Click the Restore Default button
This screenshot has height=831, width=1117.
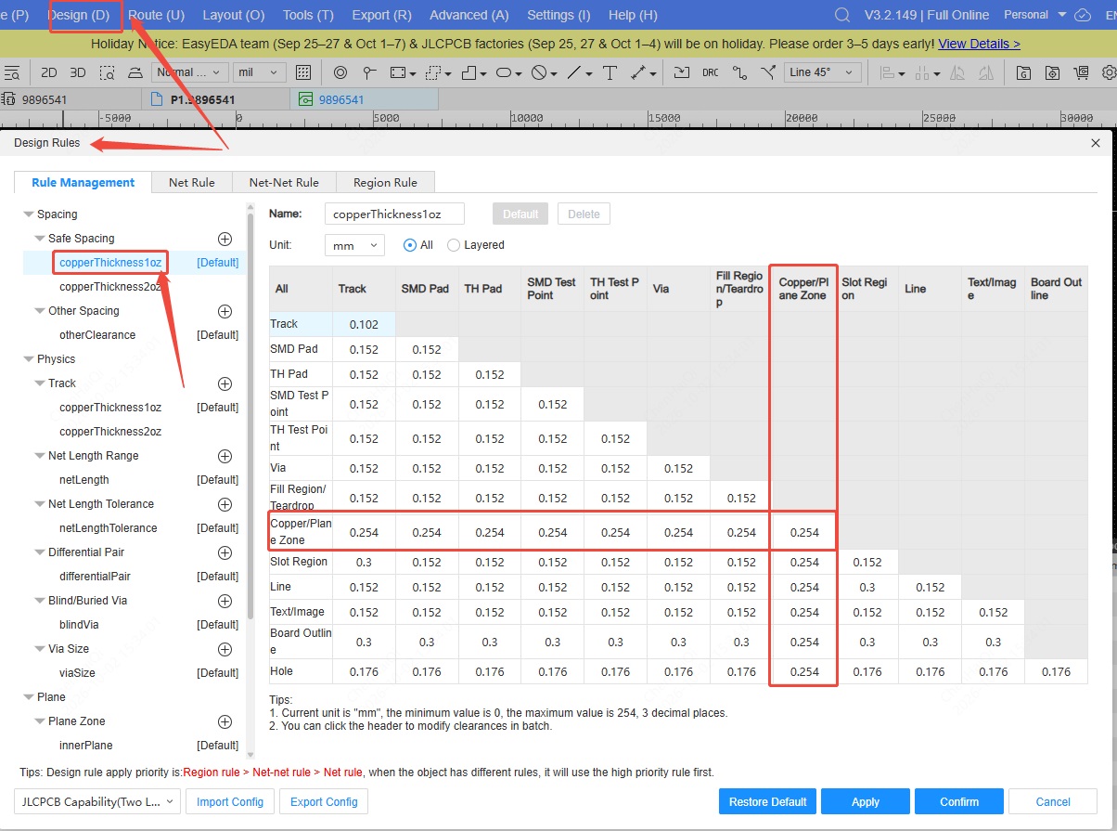[x=767, y=801]
